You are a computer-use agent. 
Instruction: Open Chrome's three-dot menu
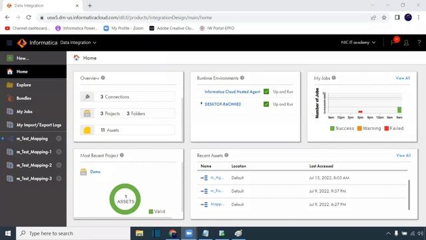(x=419, y=17)
